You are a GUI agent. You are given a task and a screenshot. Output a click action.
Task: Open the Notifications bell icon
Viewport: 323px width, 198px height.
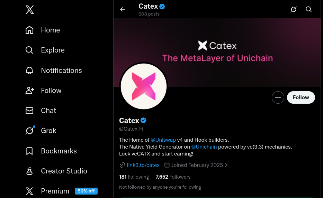30,70
